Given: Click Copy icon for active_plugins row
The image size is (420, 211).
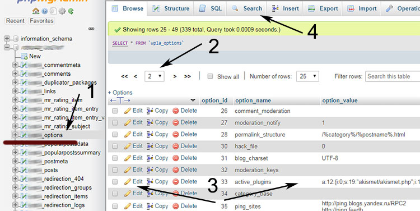Looking at the screenshot, I should [x=150, y=182].
